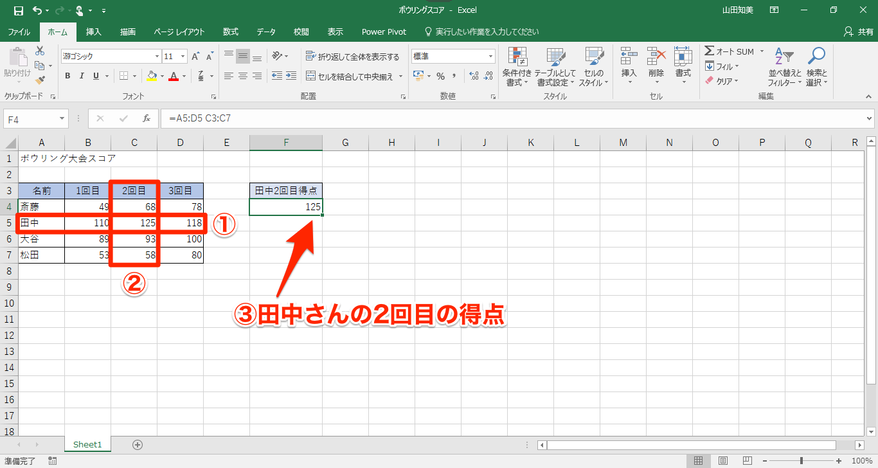Toggle italic formatting

pos(82,76)
